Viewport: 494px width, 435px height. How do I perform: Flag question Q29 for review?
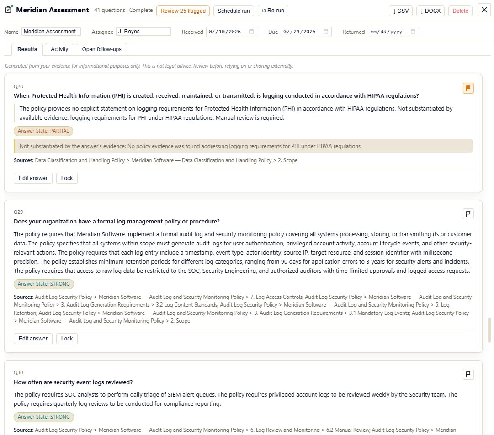click(468, 214)
